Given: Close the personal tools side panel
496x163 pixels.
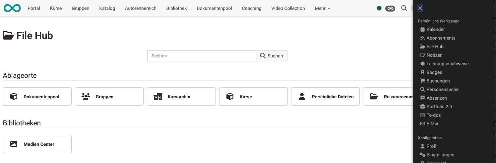Looking at the screenshot, I should pyautogui.click(x=420, y=8).
